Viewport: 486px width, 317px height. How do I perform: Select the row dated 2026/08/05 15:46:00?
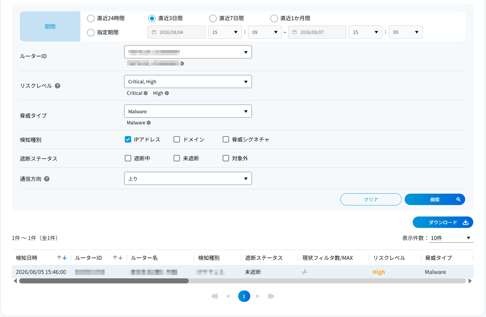coord(243,272)
